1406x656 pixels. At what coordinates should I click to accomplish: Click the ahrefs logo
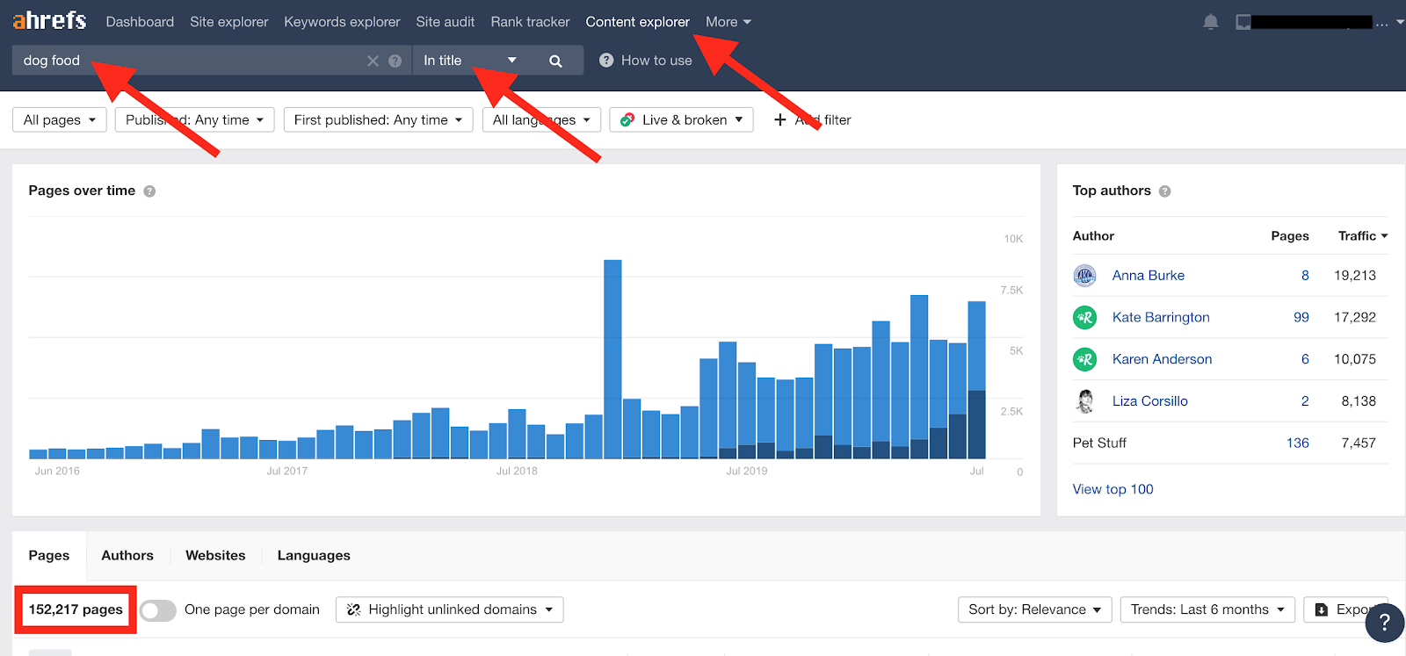click(x=49, y=20)
